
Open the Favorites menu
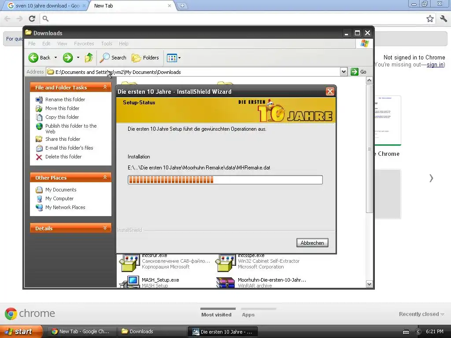coord(84,44)
